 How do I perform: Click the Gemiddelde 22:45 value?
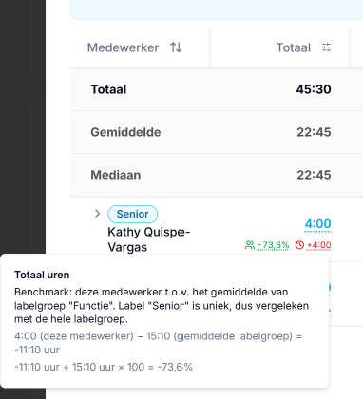coord(314,132)
